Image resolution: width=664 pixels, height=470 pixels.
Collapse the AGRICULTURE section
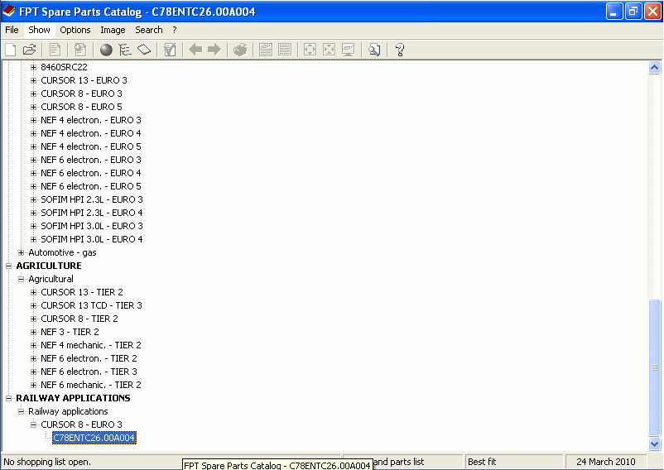point(8,266)
